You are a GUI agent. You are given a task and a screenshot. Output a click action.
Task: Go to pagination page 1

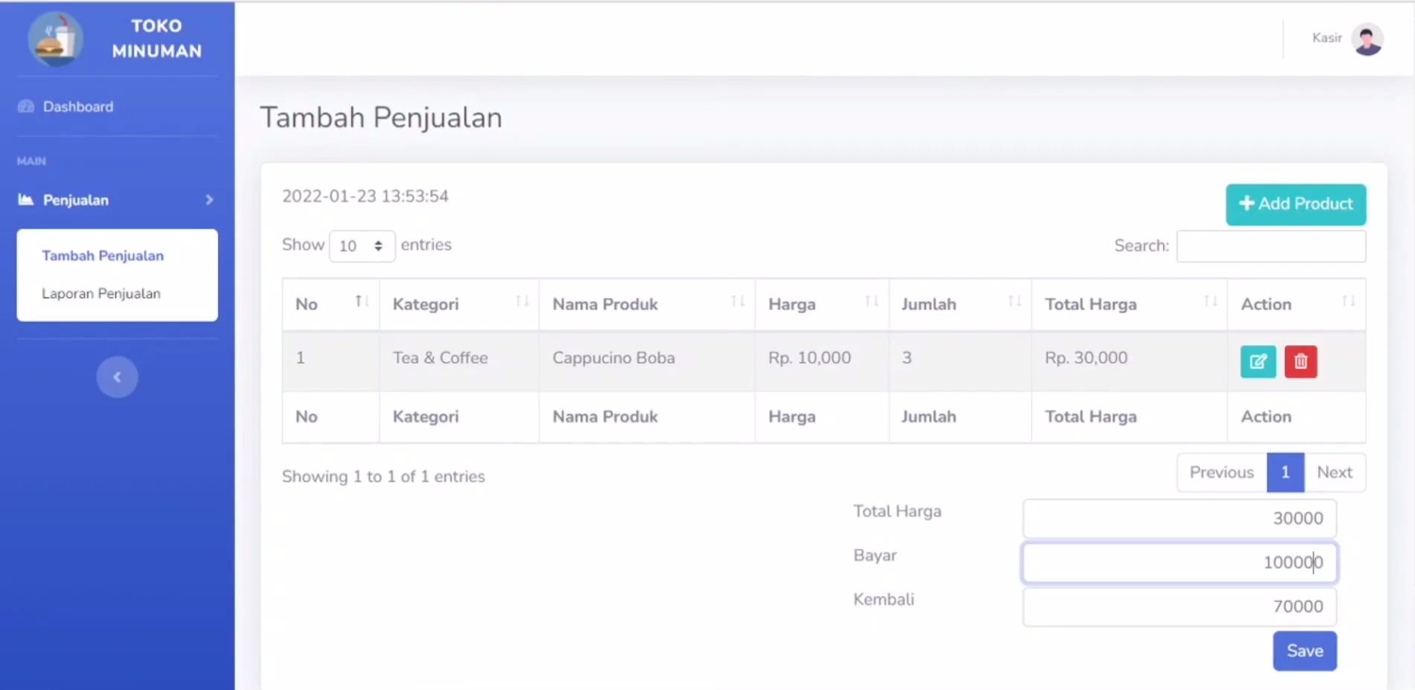tap(1285, 472)
